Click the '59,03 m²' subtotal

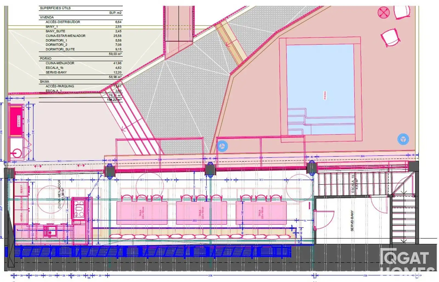tap(115, 54)
